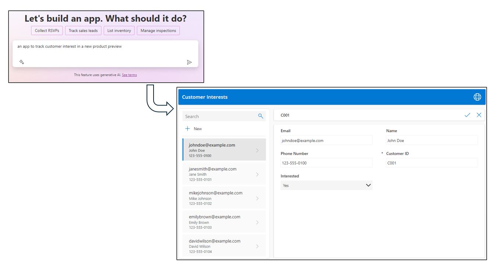Open mikejohnson@example.com record chevron
Image resolution: width=493 pixels, height=268 pixels.
click(x=257, y=198)
